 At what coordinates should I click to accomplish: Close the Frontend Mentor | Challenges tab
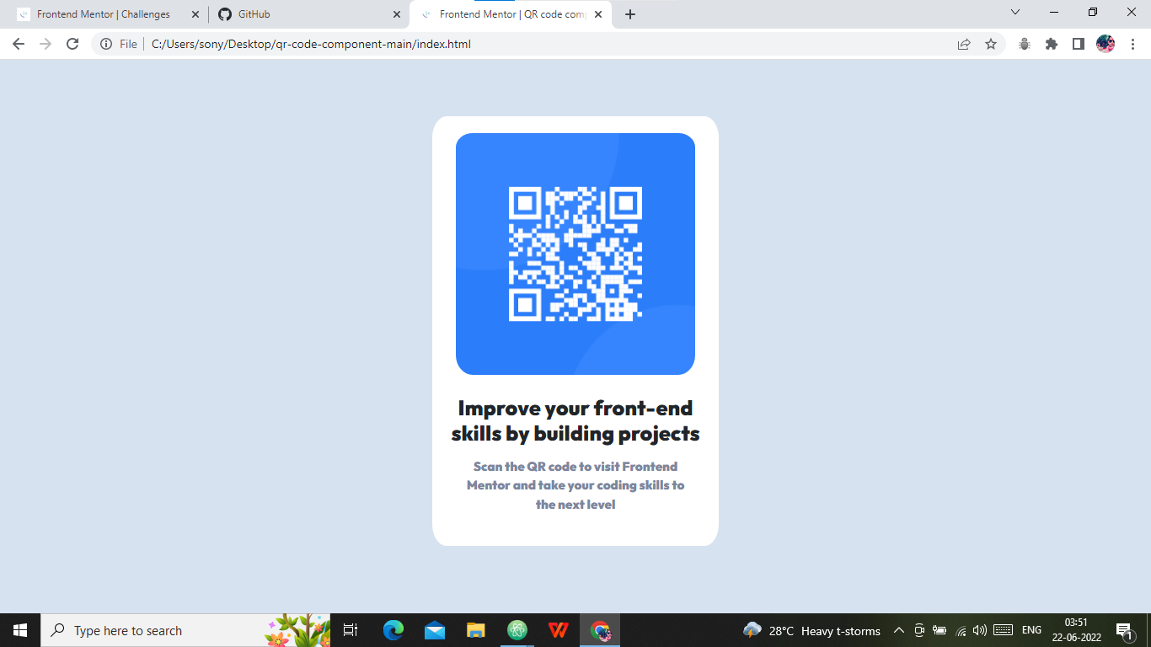point(195,14)
